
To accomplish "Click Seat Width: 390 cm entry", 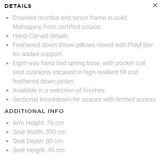I will point(39,132).
